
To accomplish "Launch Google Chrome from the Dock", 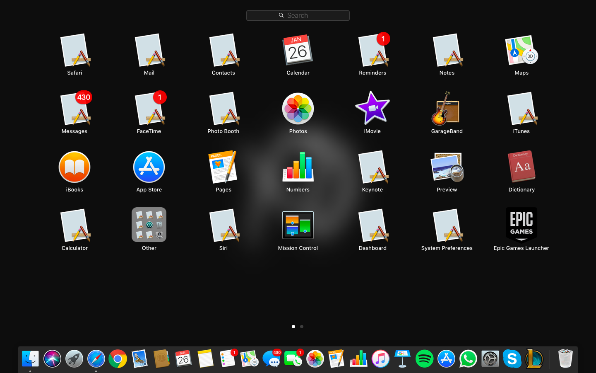I will coord(118,359).
